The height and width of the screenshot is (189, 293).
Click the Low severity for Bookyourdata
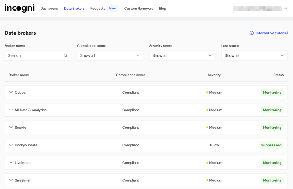click(x=214, y=145)
